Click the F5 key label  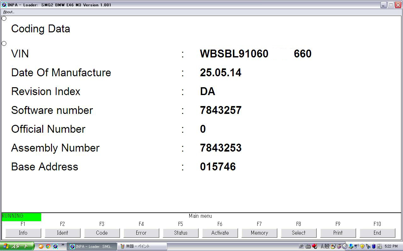pos(180,224)
